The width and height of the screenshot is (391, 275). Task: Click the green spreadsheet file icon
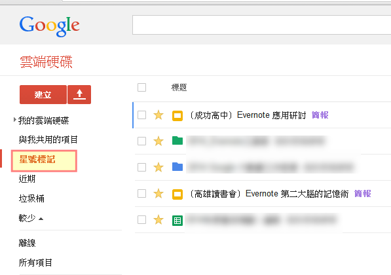tap(177, 221)
